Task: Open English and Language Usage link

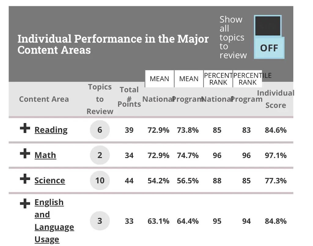Action: 54,221
